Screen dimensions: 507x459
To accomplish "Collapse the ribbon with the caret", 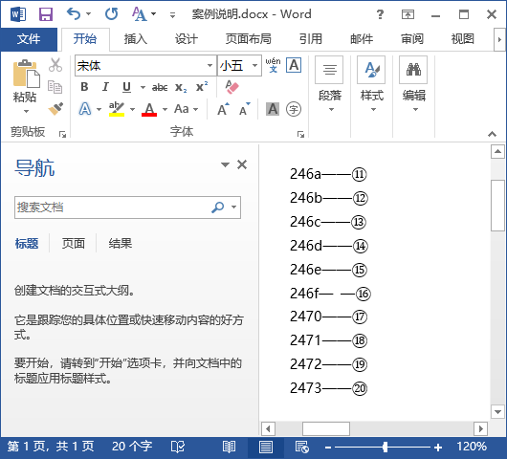I will tap(492, 134).
